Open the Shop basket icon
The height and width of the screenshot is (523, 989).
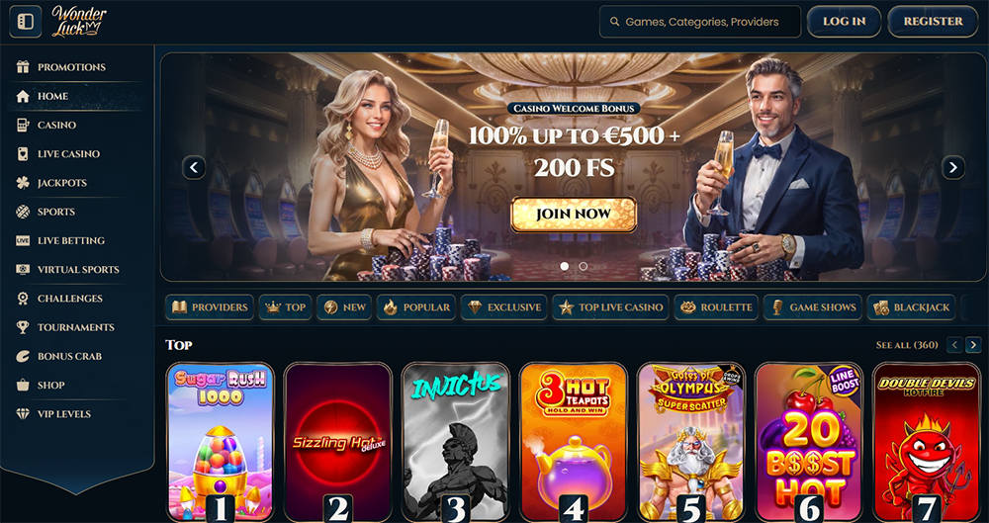(23, 385)
